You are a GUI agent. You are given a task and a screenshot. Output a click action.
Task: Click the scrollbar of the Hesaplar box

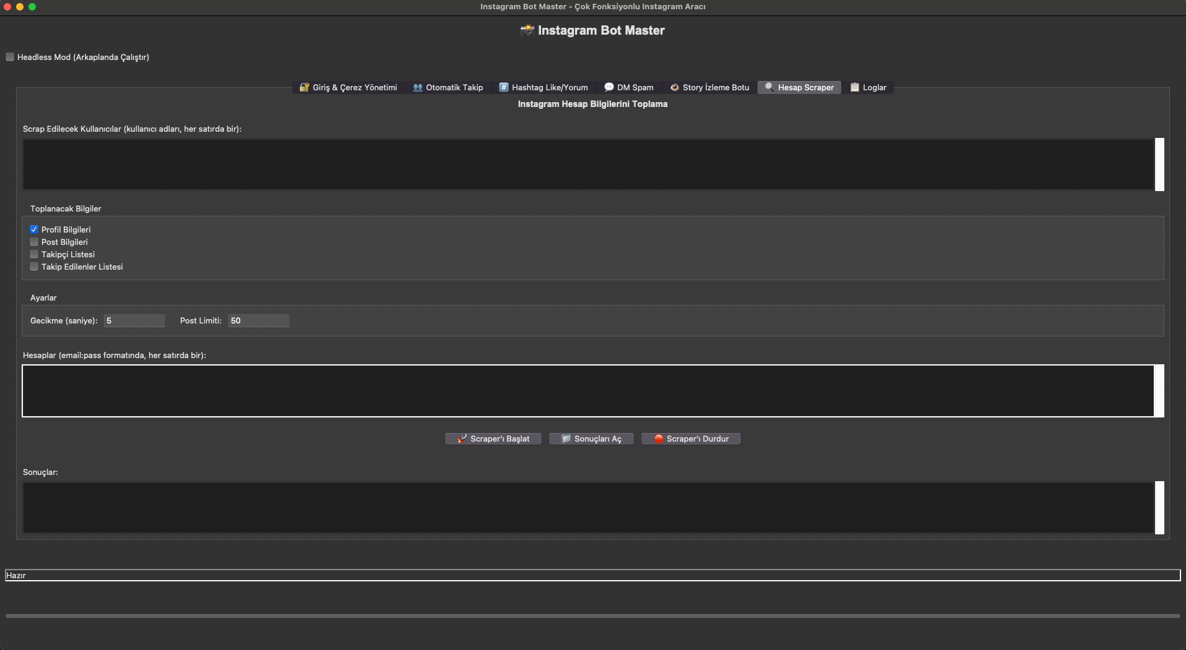pyautogui.click(x=1159, y=391)
